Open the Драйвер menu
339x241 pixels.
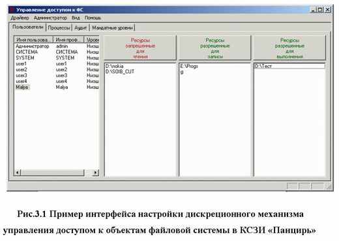pyautogui.click(x=20, y=18)
